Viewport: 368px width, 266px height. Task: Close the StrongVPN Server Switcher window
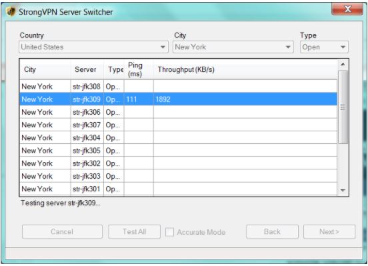tap(347, 9)
